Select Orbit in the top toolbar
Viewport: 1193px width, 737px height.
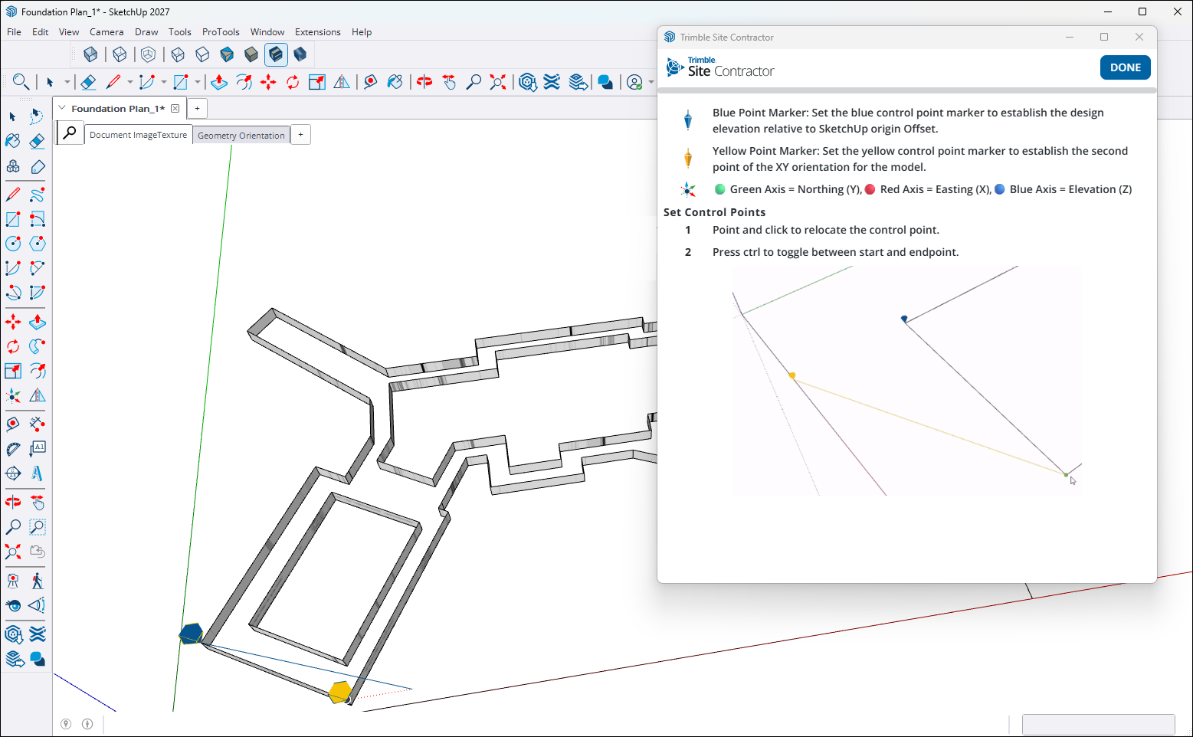tap(424, 82)
